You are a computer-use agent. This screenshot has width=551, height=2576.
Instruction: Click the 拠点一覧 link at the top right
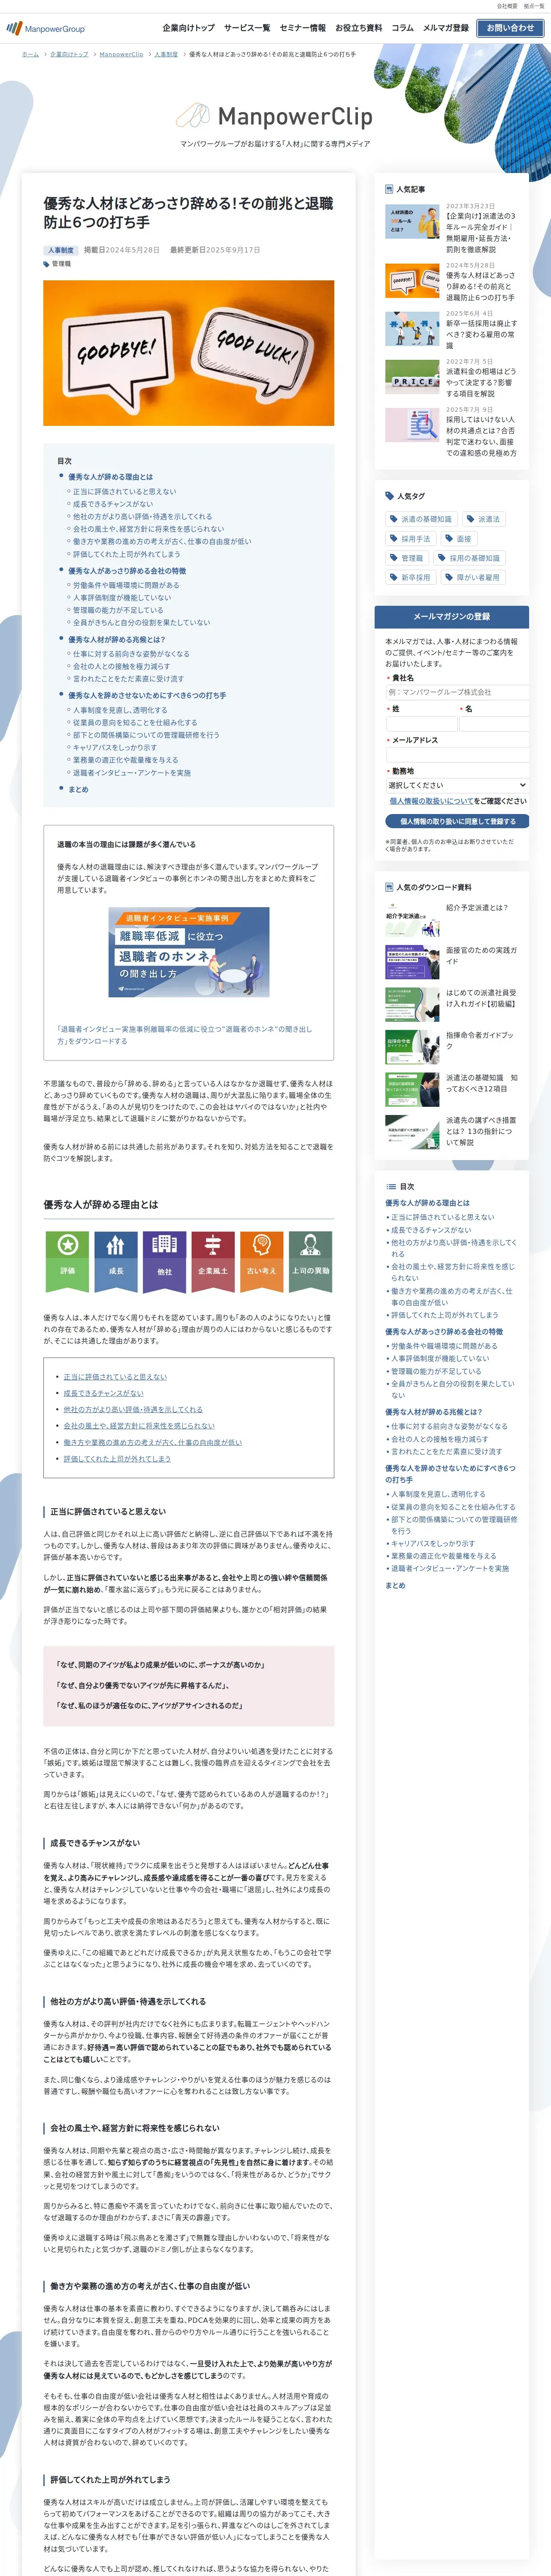tap(534, 6)
